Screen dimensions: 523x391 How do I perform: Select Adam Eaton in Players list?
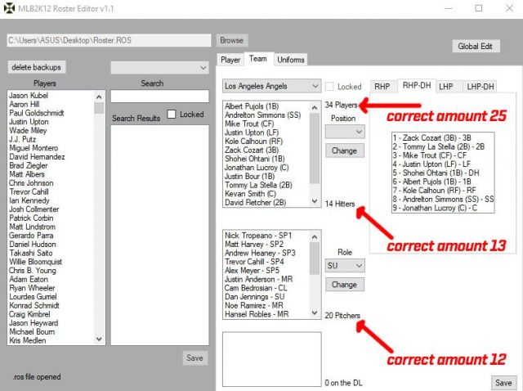pos(51,279)
